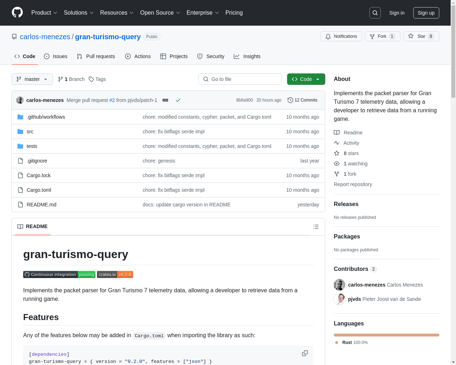View the Tags link
The height and width of the screenshot is (365, 456).
(97, 79)
